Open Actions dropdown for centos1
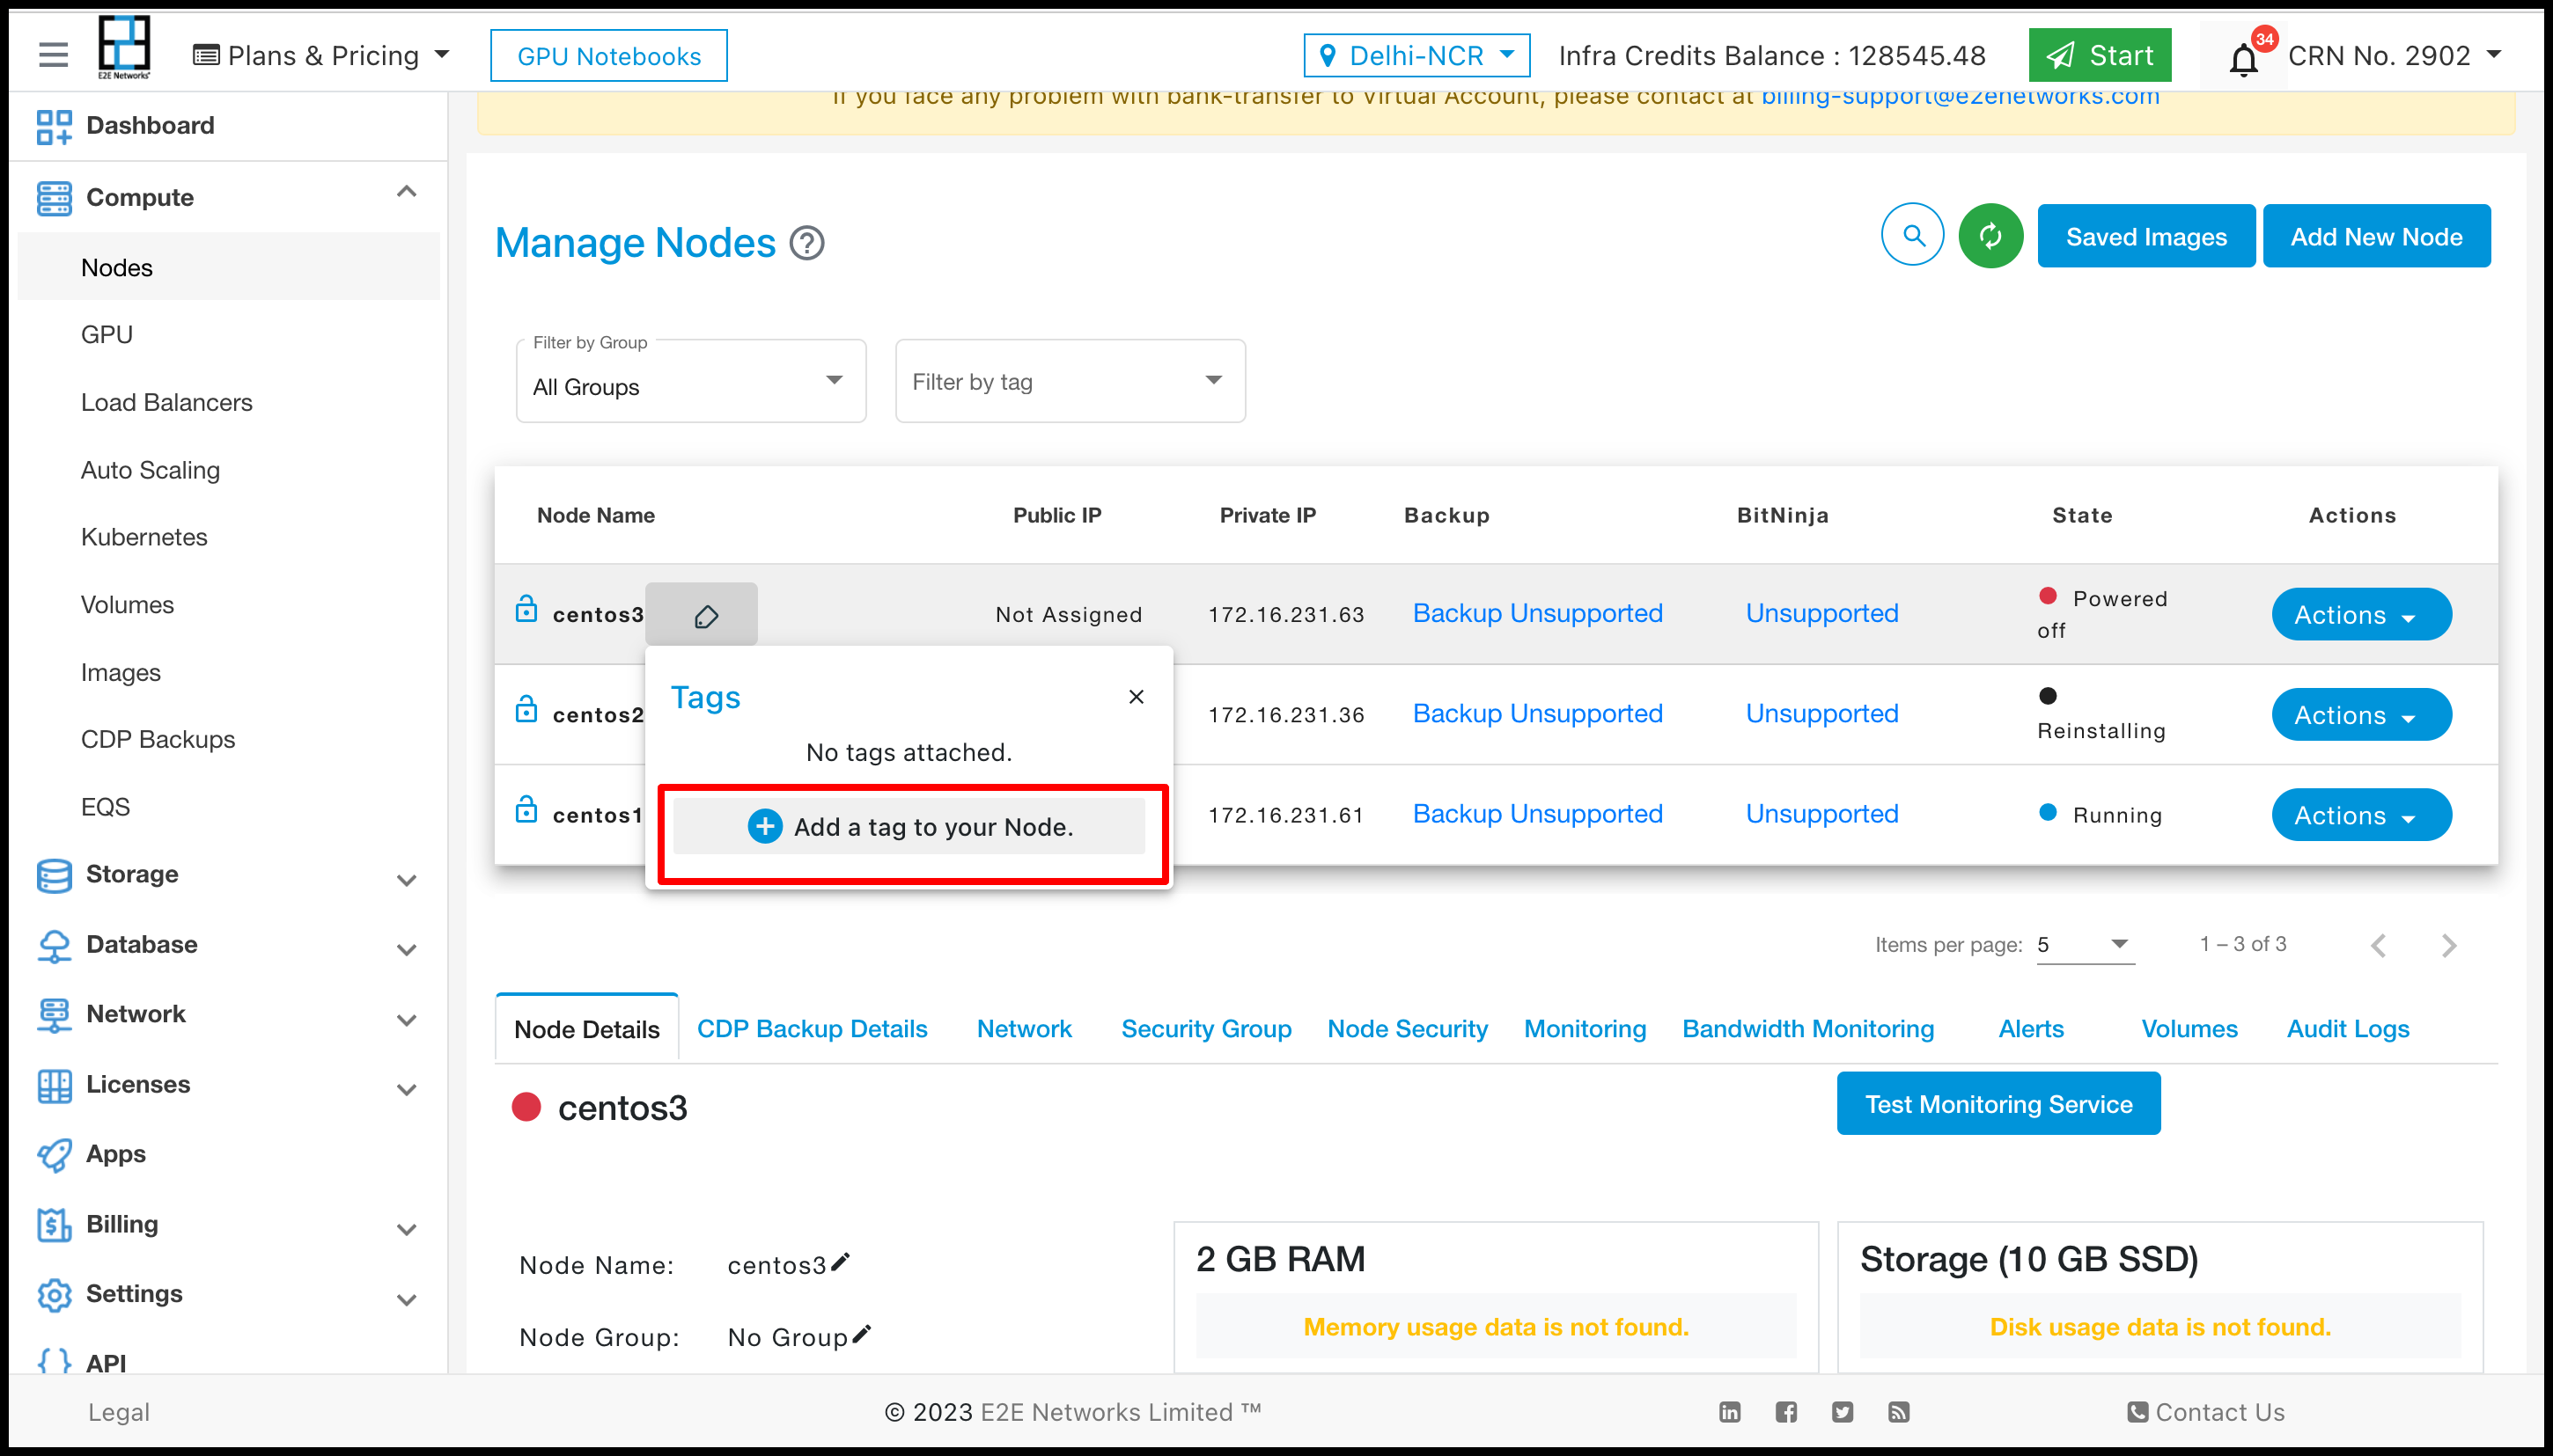This screenshot has height=1456, width=2553. tap(2362, 815)
